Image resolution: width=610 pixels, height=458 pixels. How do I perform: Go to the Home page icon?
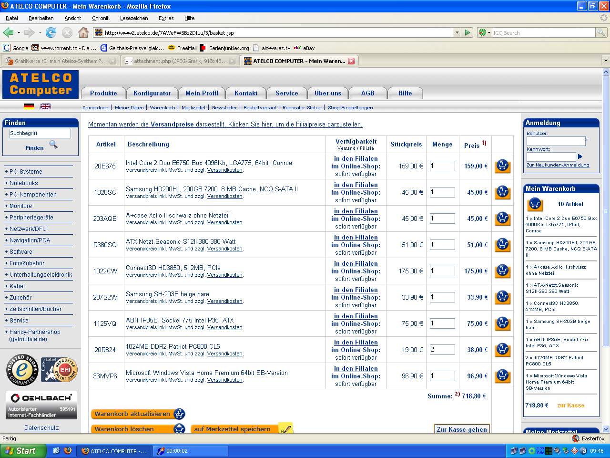click(83, 32)
